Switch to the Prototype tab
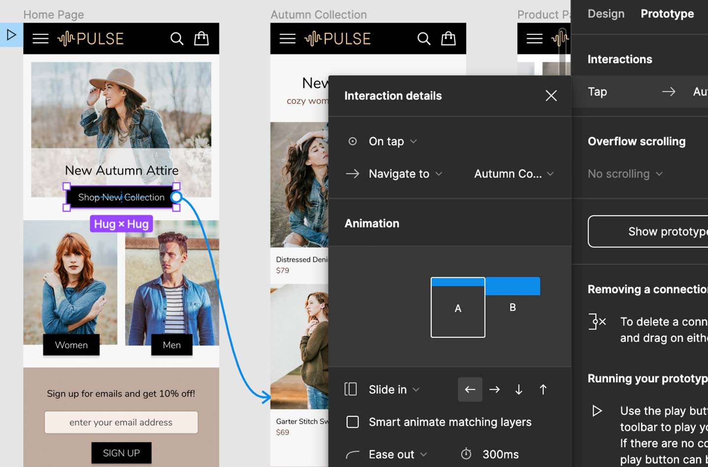708x467 pixels. pos(667,14)
